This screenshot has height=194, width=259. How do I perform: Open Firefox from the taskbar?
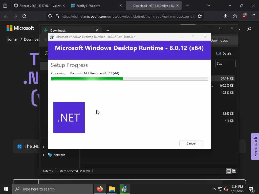pos(100,189)
